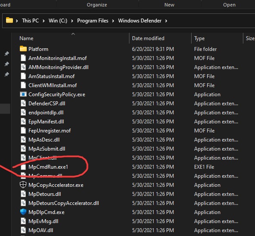Viewport: 255px width, 236px height.
Task: Click the EXE1 File type cell
Action: point(204,167)
